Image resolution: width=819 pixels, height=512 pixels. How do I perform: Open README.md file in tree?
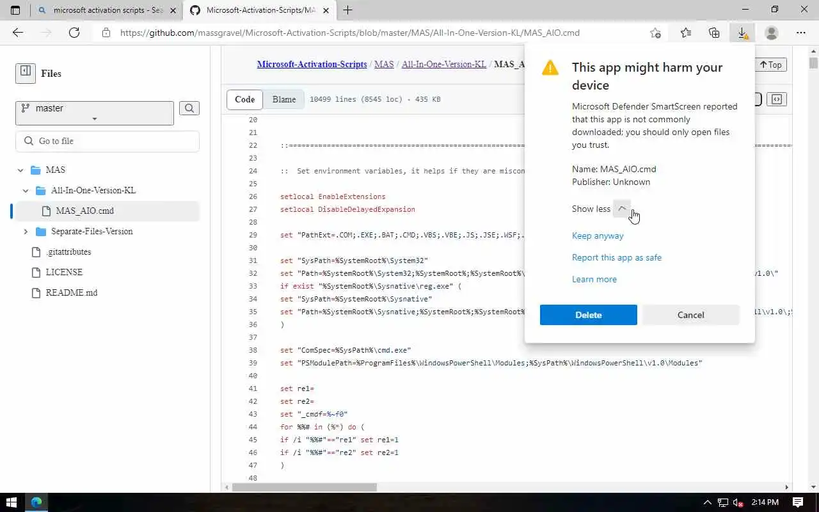tap(72, 293)
